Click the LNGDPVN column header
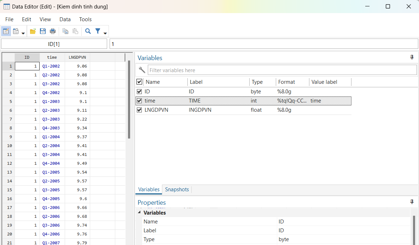Image resolution: width=419 pixels, height=245 pixels. pyautogui.click(x=77, y=57)
